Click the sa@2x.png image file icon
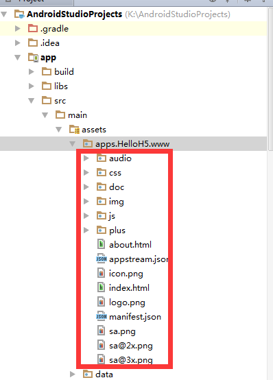The image size is (273, 380). (x=101, y=345)
